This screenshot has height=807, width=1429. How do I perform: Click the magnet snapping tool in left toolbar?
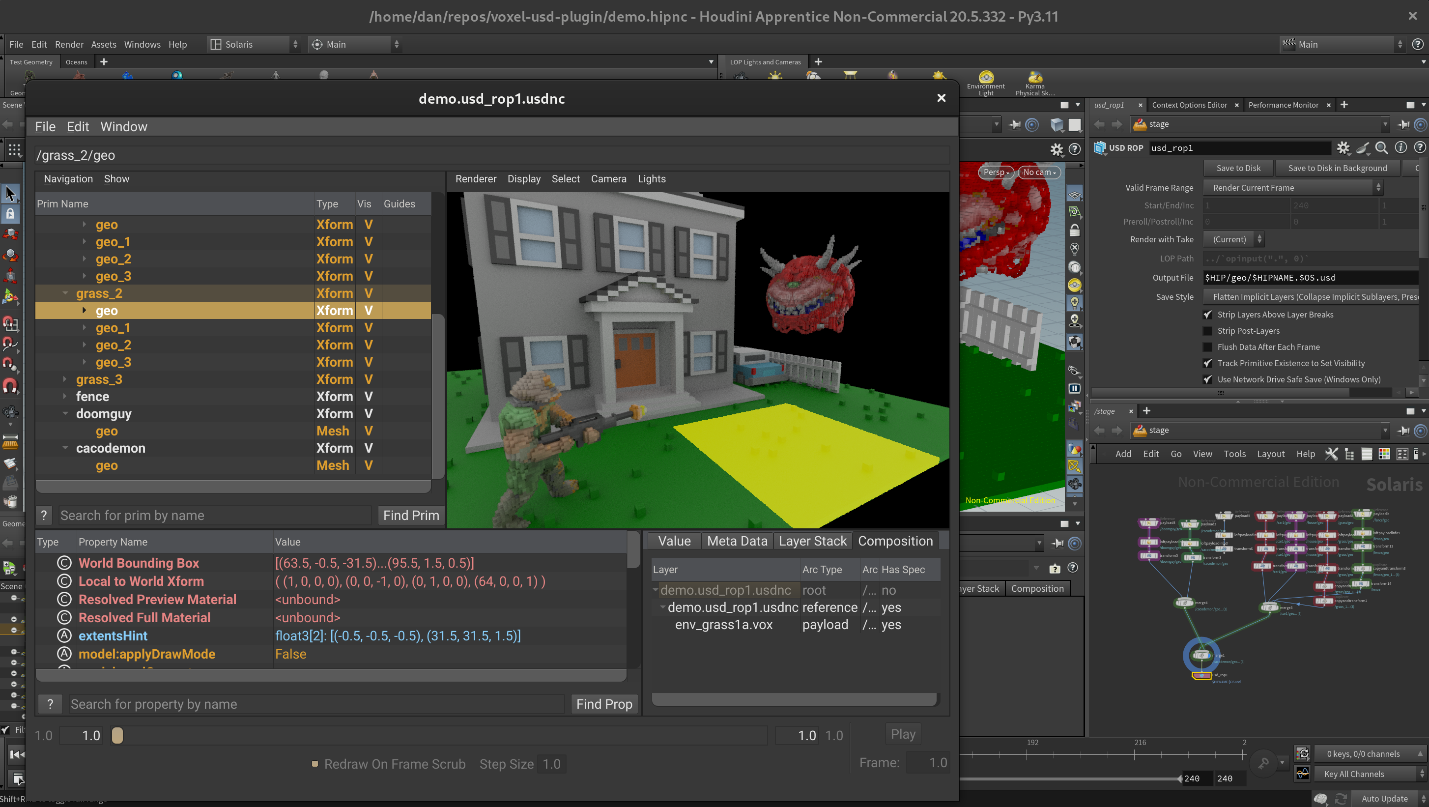coord(10,385)
